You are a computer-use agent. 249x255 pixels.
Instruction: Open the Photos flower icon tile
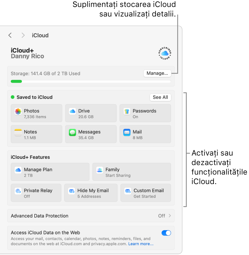(x=18, y=112)
